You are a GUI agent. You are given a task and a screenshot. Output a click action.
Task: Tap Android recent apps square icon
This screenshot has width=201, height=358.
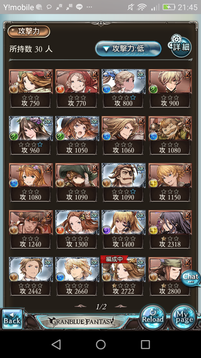coord(145,344)
